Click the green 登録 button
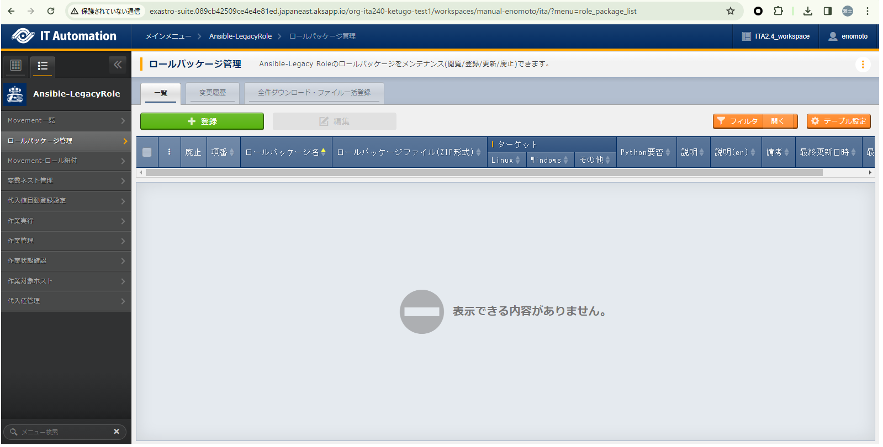The width and height of the screenshot is (883, 447). pyautogui.click(x=202, y=121)
